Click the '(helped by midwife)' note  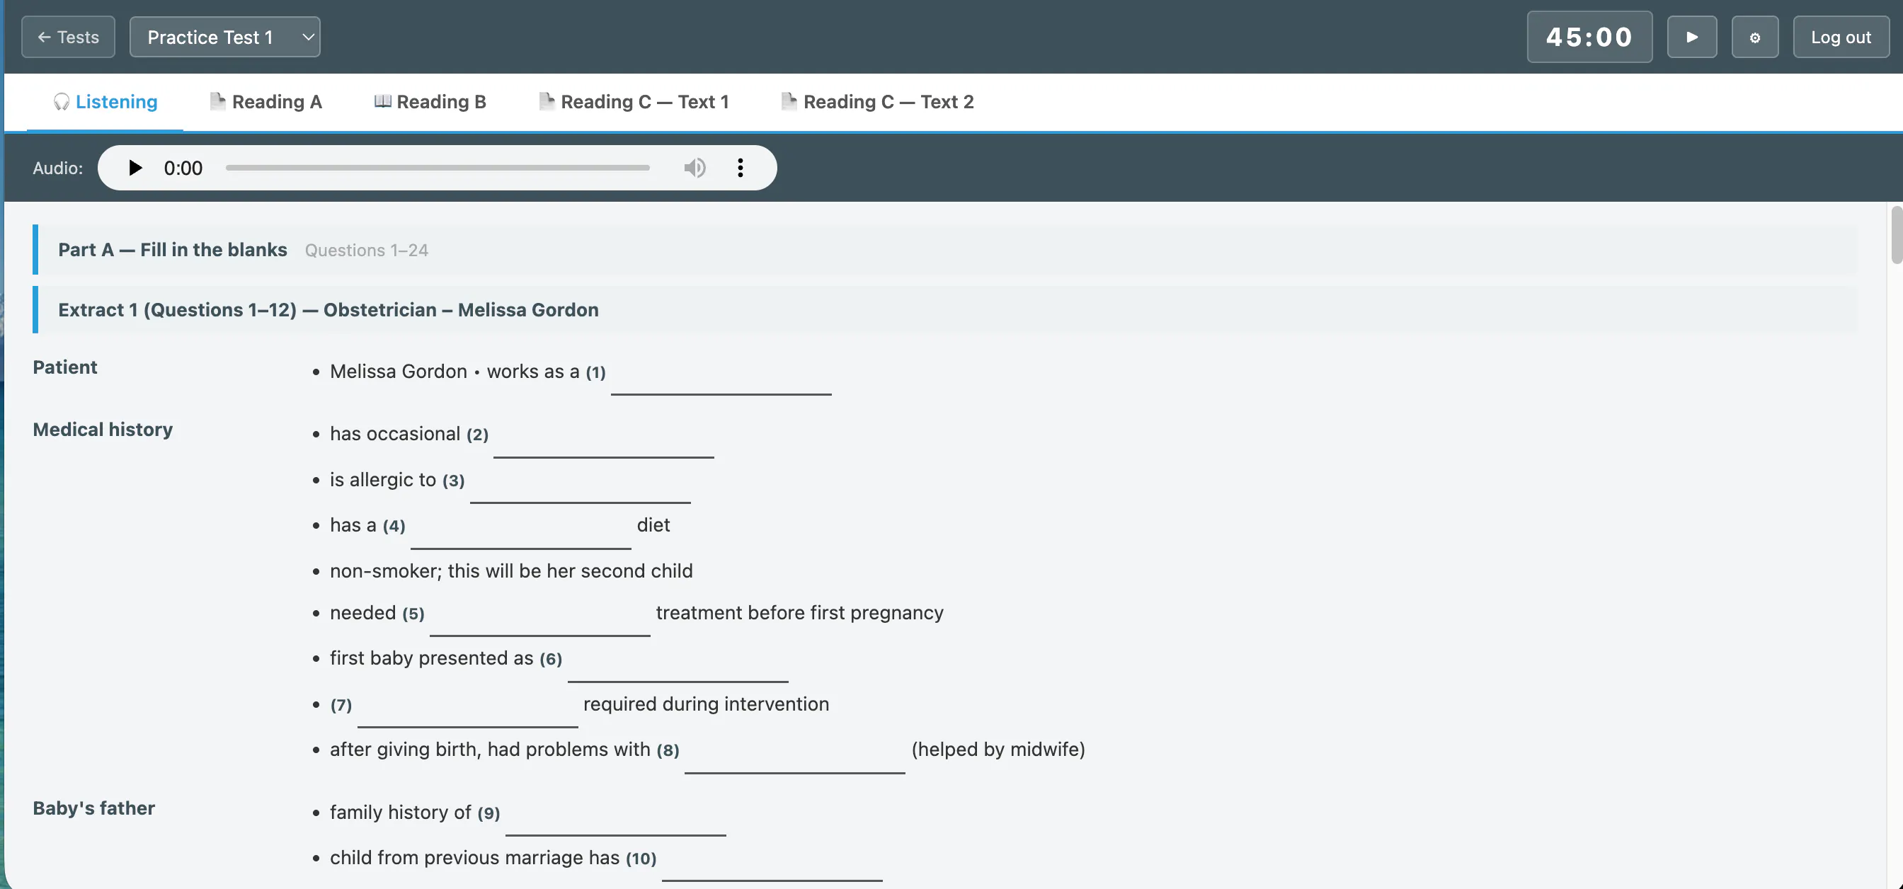[998, 750]
